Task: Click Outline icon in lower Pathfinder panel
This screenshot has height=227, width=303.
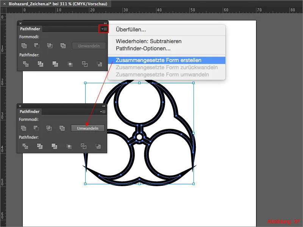Action: pyautogui.click(x=83, y=146)
